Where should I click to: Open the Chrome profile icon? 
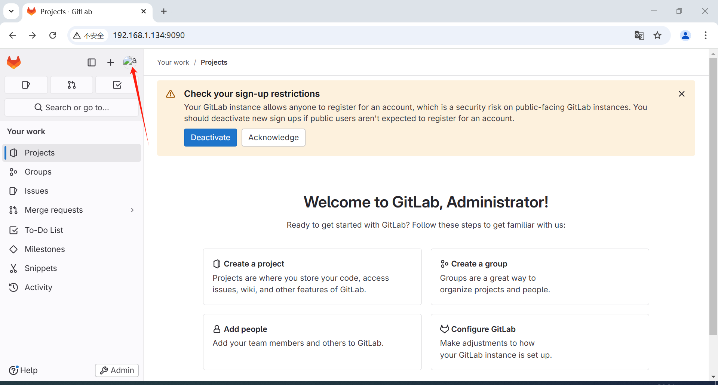click(685, 36)
